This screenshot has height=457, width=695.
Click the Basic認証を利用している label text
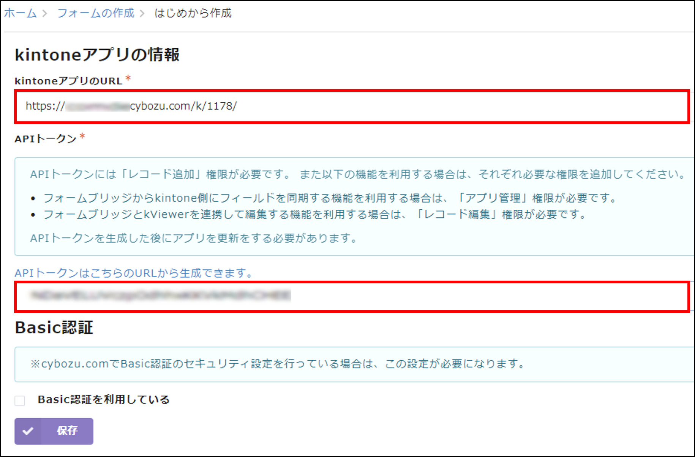pyautogui.click(x=104, y=400)
